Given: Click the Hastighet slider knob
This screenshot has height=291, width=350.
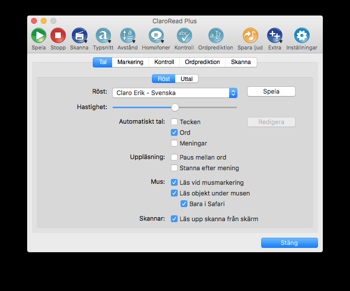Looking at the screenshot, I should (x=175, y=107).
